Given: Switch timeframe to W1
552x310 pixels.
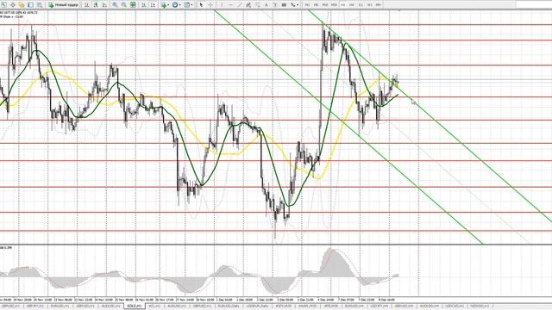Looking at the screenshot, I should coord(369,5).
